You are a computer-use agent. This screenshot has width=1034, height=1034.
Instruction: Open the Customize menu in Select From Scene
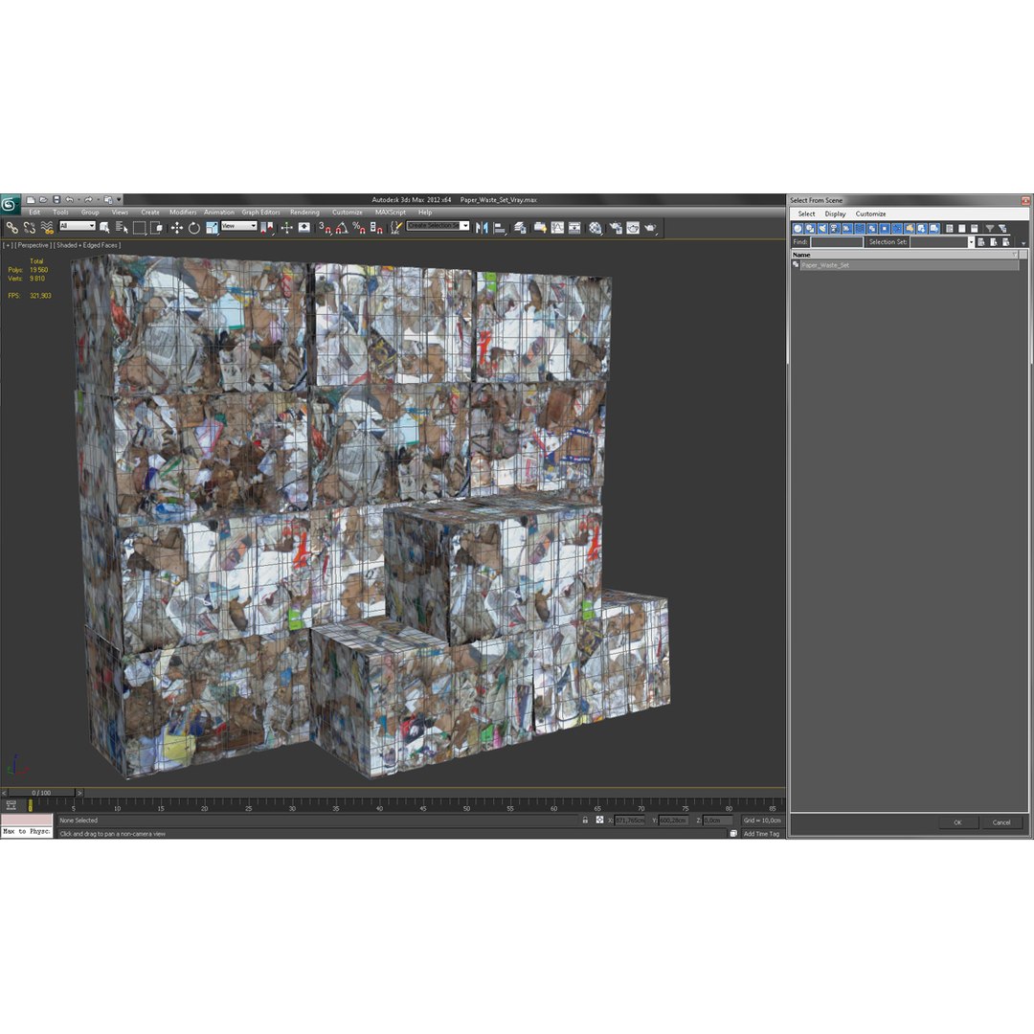(870, 214)
